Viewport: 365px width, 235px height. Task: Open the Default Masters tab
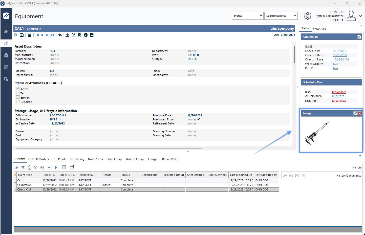tap(38, 159)
